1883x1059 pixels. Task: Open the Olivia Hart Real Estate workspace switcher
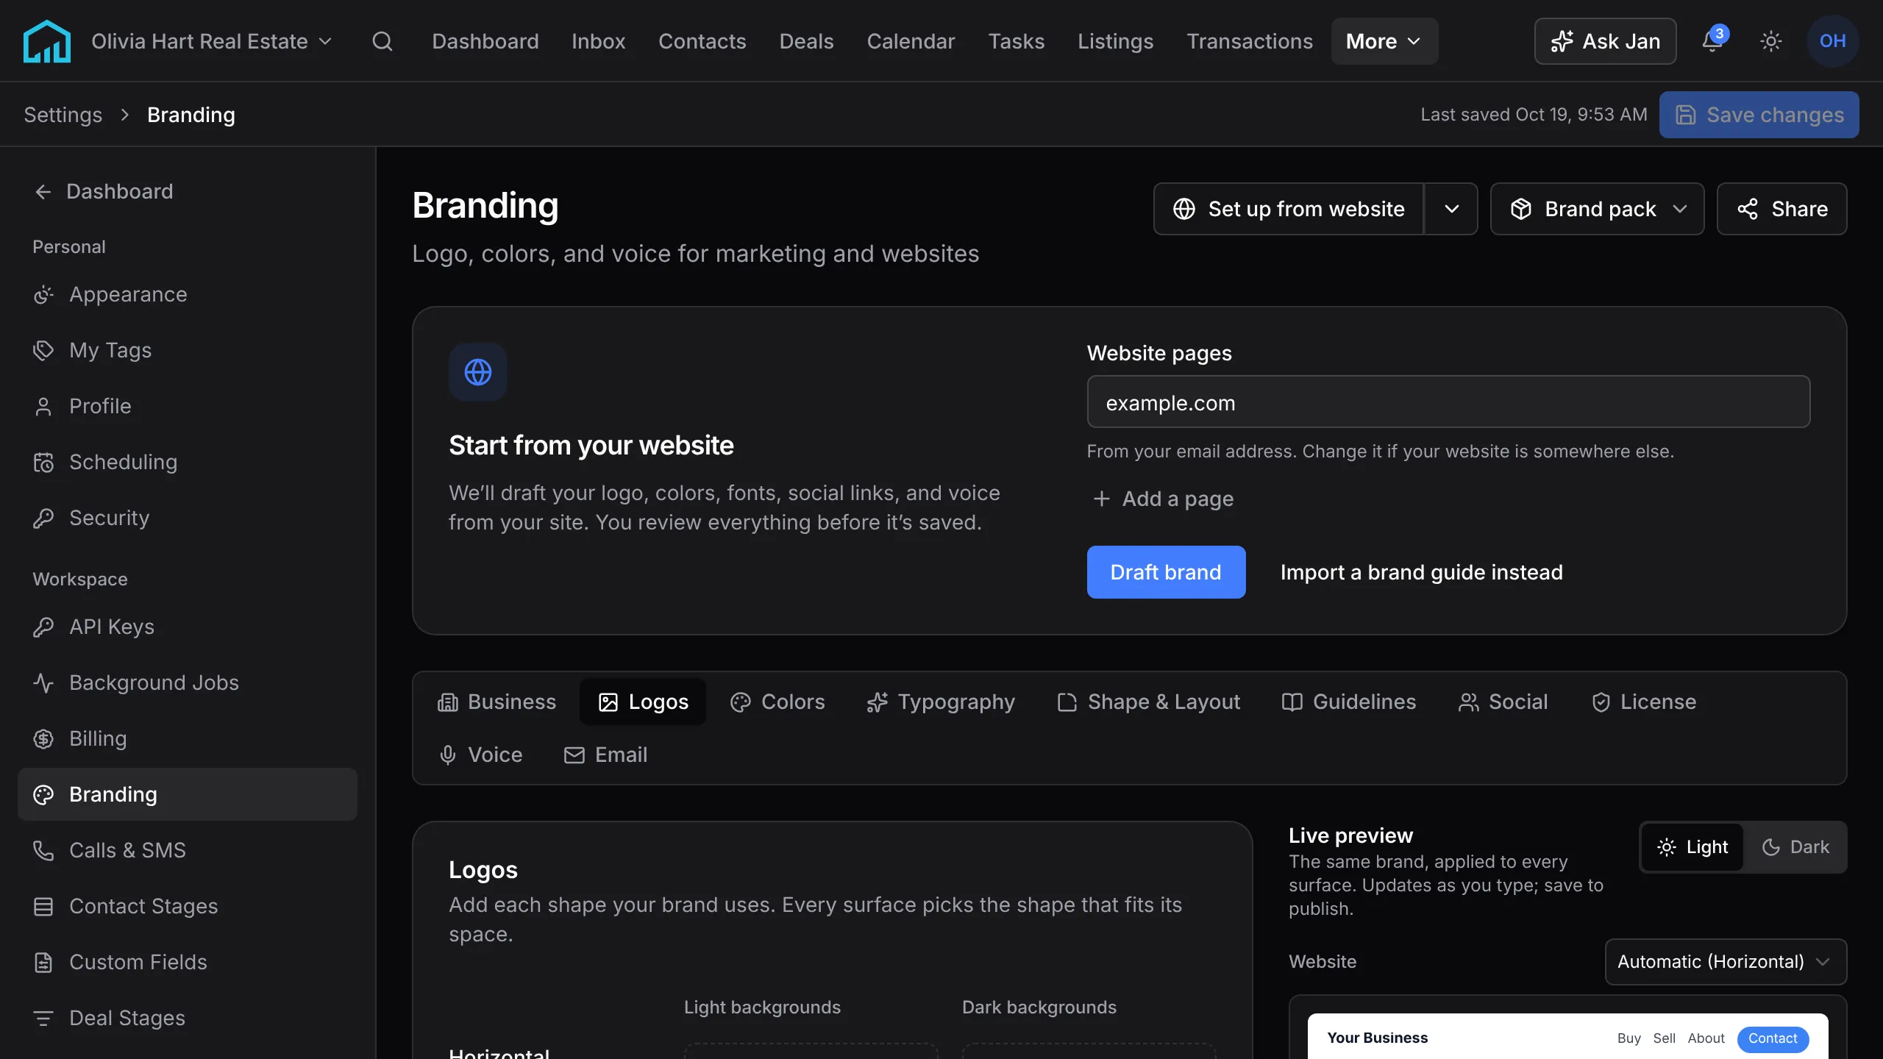tap(212, 41)
